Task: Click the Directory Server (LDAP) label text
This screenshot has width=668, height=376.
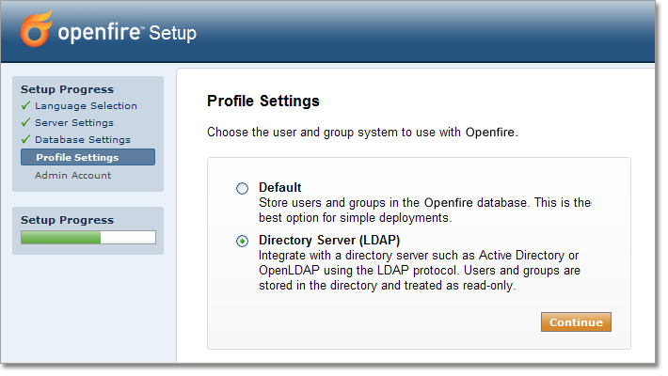Action: pyautogui.click(x=323, y=241)
